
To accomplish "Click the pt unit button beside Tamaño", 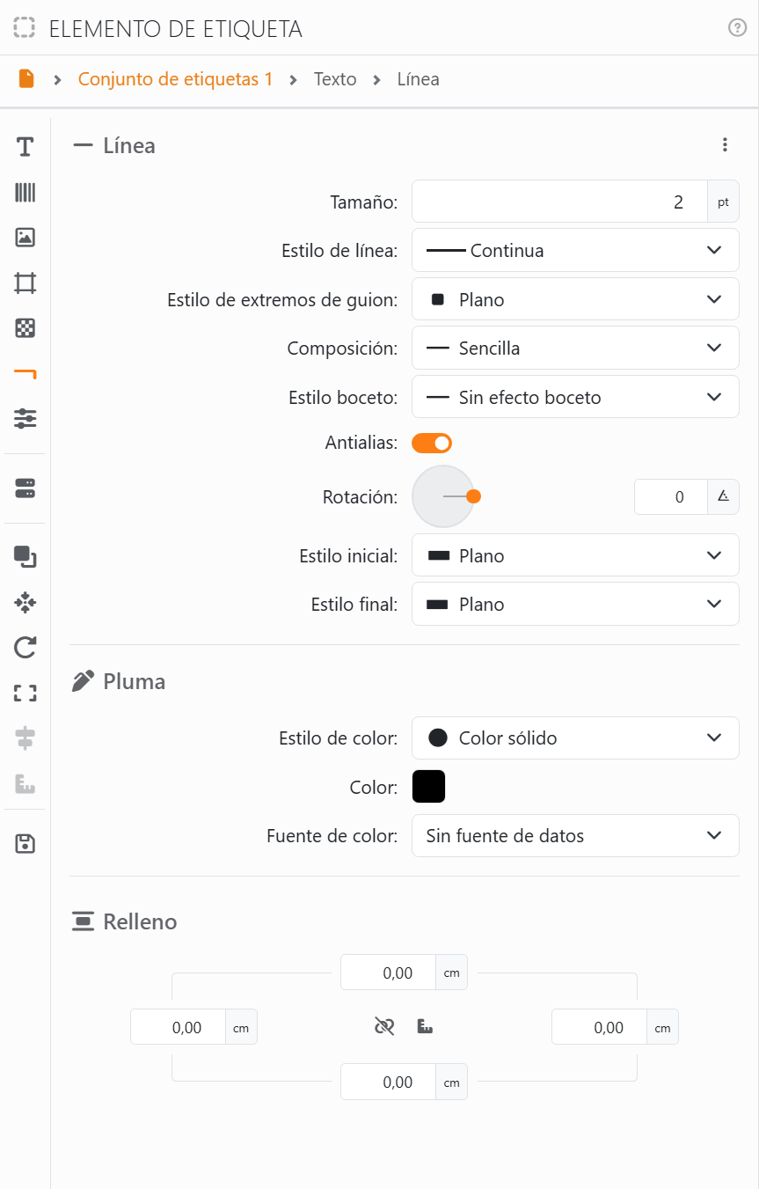I will 723,202.
